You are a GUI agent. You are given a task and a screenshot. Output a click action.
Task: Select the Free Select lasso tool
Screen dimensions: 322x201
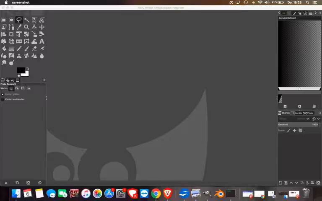click(x=19, y=20)
